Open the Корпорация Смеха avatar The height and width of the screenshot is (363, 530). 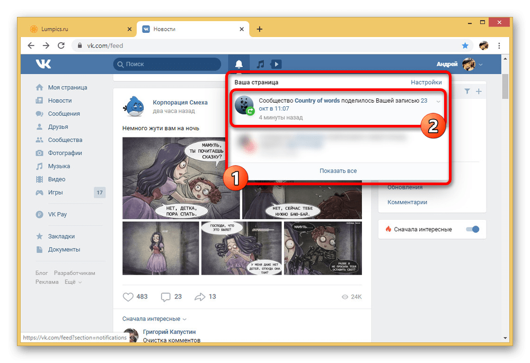tap(135, 106)
